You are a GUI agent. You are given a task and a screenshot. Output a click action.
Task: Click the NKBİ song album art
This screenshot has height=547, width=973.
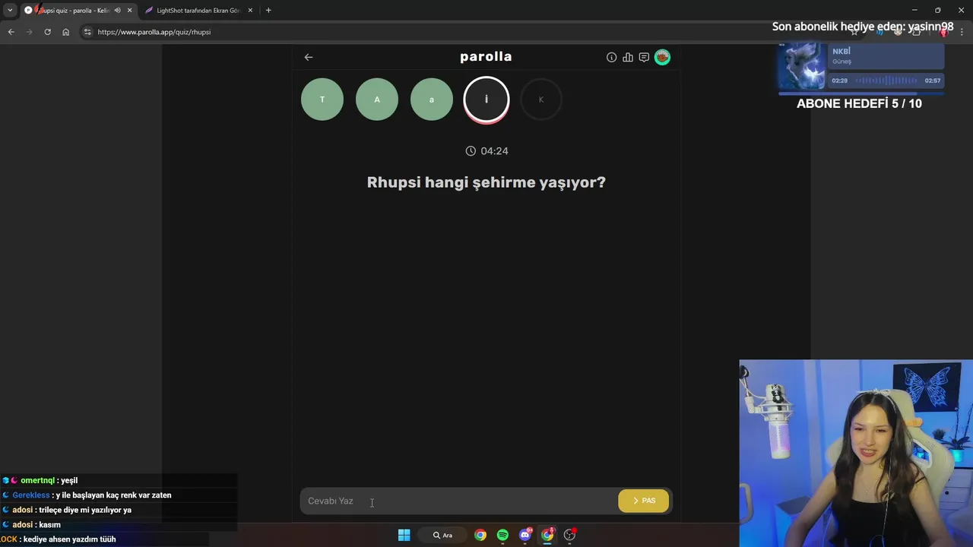tap(802, 67)
